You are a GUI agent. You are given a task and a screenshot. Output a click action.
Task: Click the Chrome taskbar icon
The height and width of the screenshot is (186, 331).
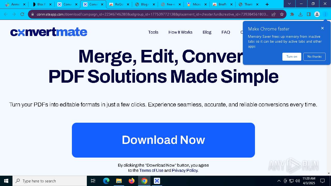144,181
